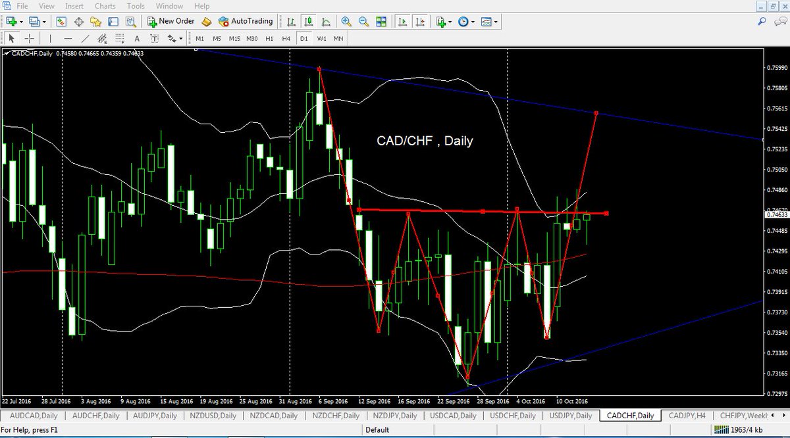Expand the Arrows tool dropdown
Screen dimensions: 790x438
click(x=181, y=39)
